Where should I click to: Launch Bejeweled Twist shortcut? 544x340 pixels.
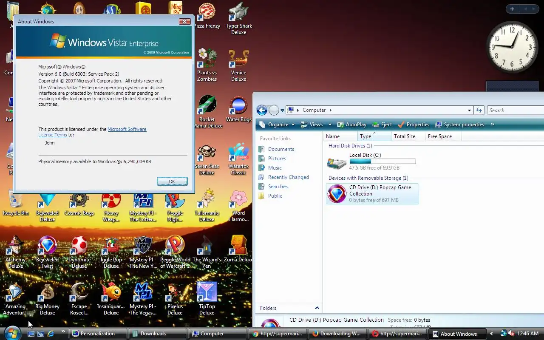[x=48, y=252]
